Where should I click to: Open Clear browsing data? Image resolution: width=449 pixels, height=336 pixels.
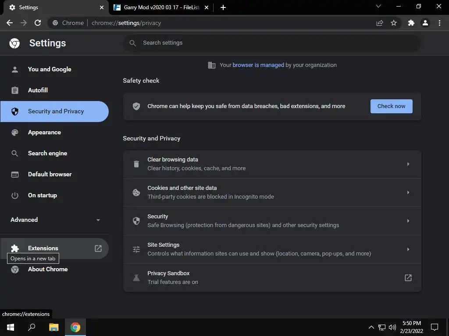coord(272,164)
